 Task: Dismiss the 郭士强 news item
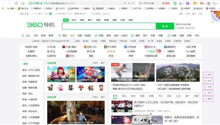[x=197, y=111]
